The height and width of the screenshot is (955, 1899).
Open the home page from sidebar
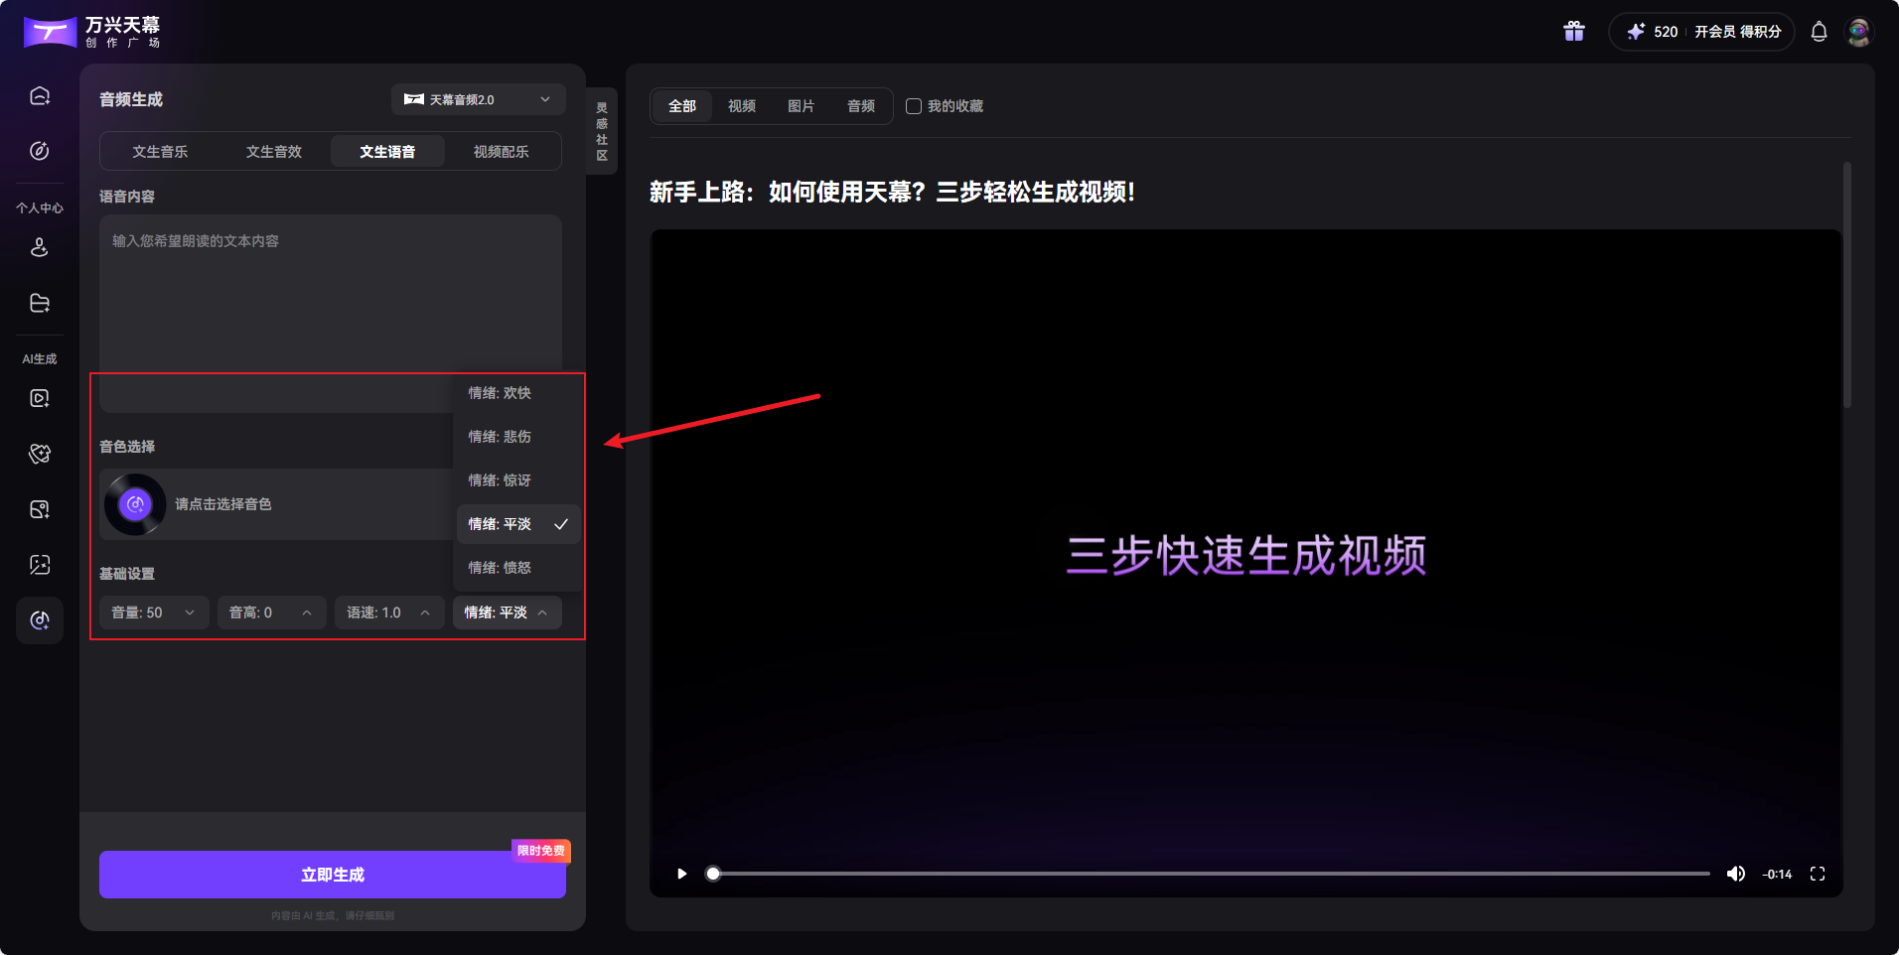point(39,94)
